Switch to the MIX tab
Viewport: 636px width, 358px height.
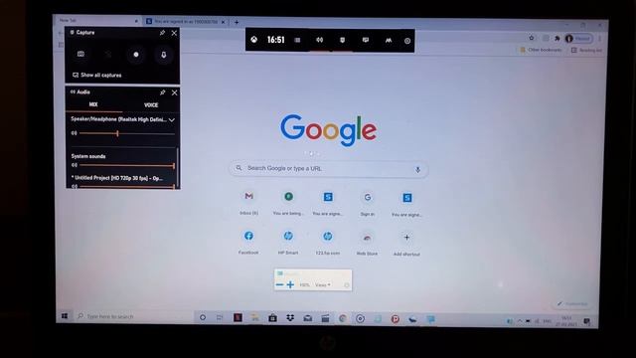pyautogui.click(x=93, y=104)
